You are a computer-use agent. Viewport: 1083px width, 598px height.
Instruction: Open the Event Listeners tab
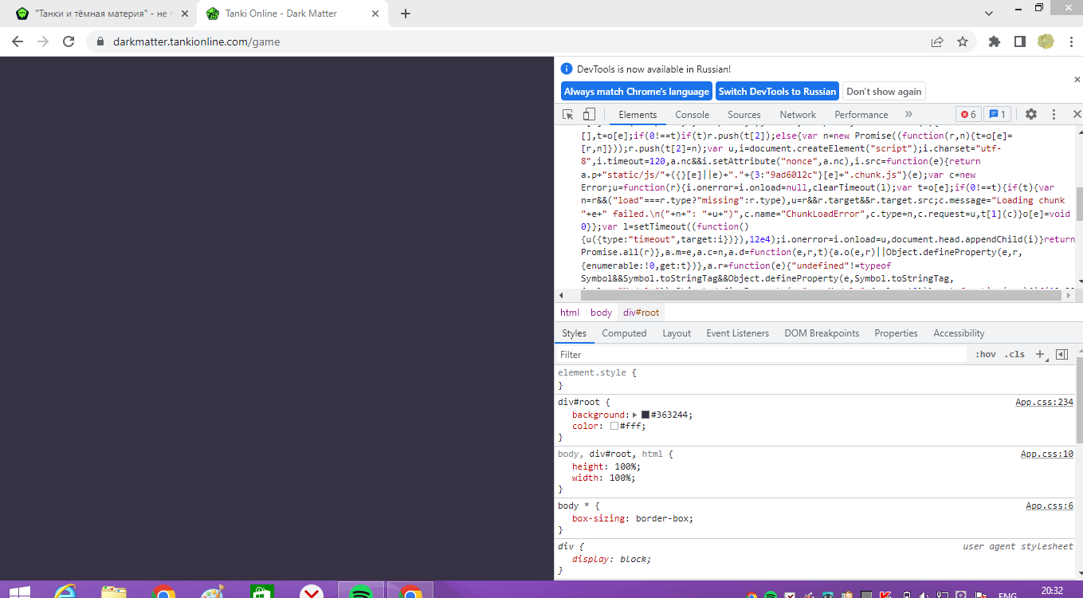pyautogui.click(x=738, y=333)
